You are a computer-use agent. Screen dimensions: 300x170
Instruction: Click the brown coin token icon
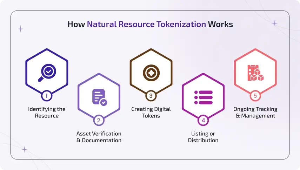(151, 73)
